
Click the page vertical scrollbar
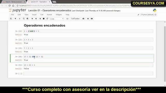point(165,54)
